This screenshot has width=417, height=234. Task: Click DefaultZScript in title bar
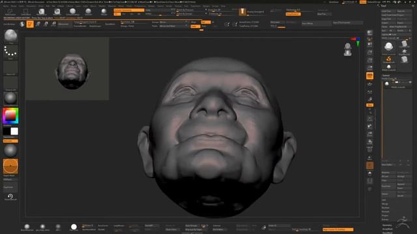tap(373, 2)
